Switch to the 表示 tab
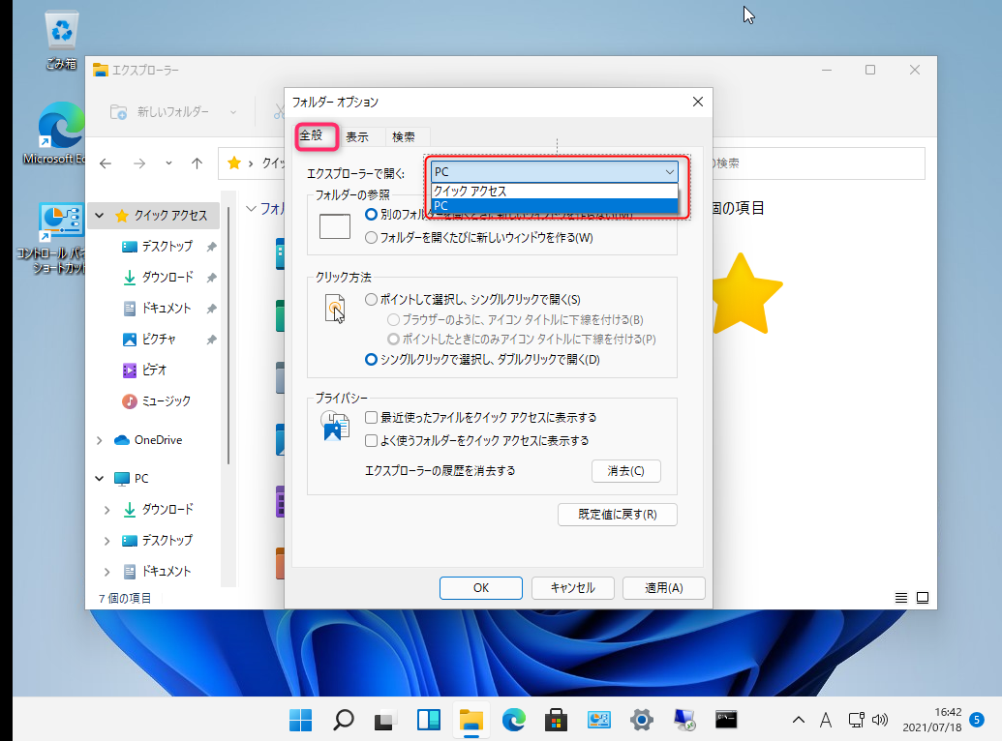Viewport: 1002px width, 741px height. (x=357, y=136)
